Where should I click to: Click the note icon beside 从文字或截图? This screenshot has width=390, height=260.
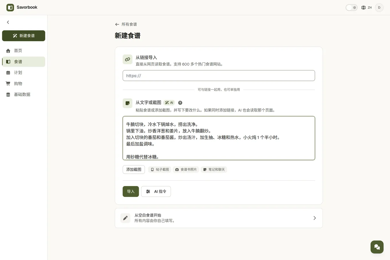tap(128, 103)
